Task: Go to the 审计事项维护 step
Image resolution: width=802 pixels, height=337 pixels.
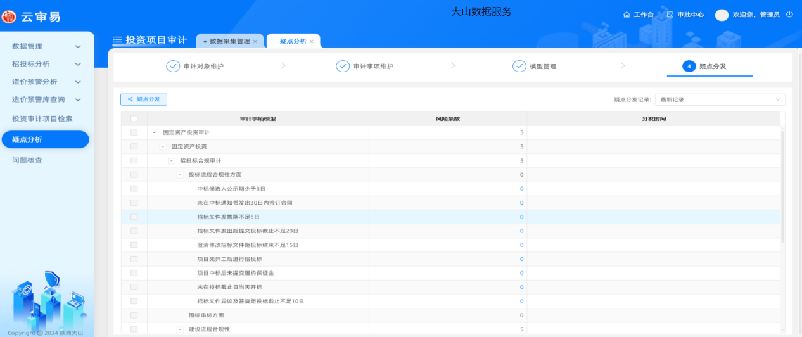Action: [373, 66]
